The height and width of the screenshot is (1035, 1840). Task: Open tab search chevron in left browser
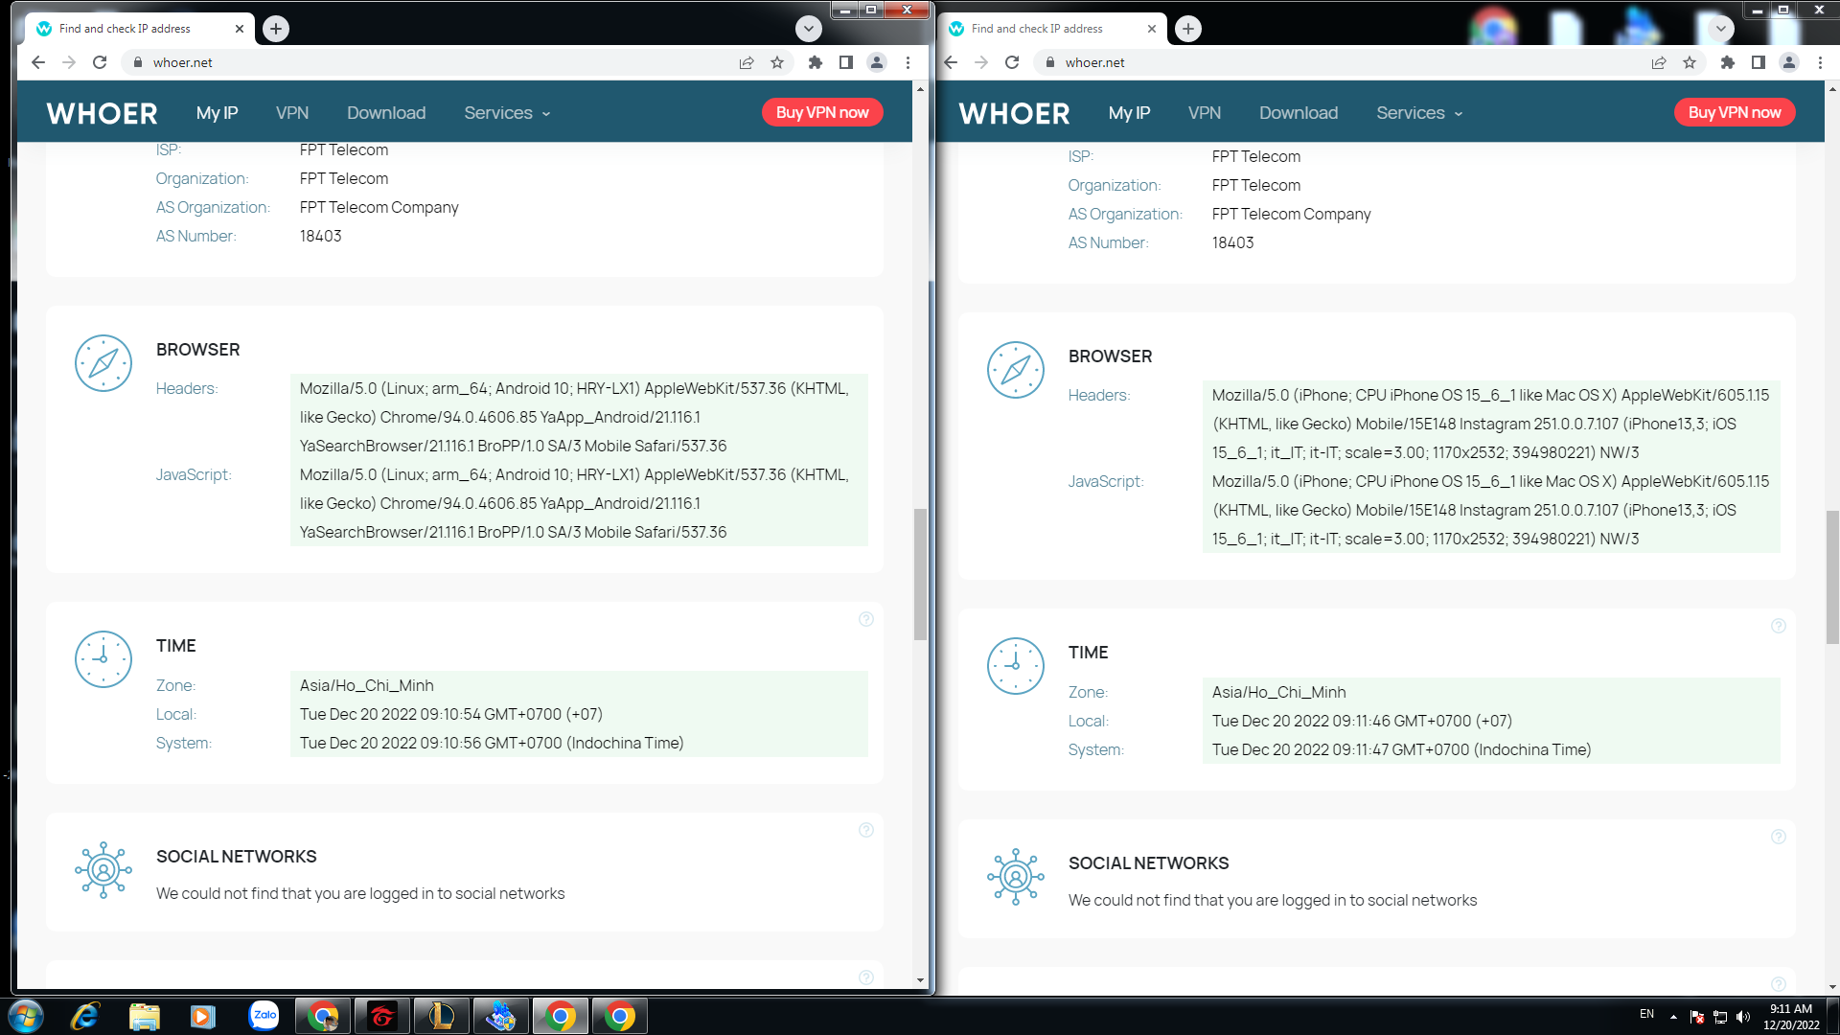(809, 29)
